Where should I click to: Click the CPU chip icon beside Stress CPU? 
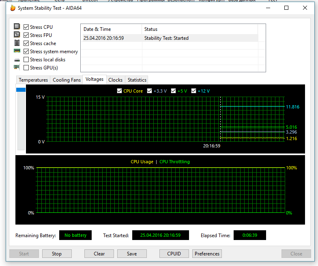pos(17,27)
